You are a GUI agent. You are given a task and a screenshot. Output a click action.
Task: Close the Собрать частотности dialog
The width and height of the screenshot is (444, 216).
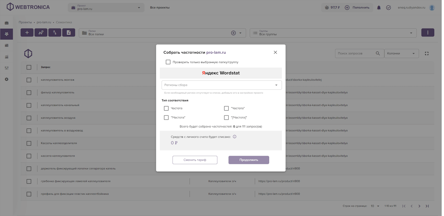coord(275,52)
